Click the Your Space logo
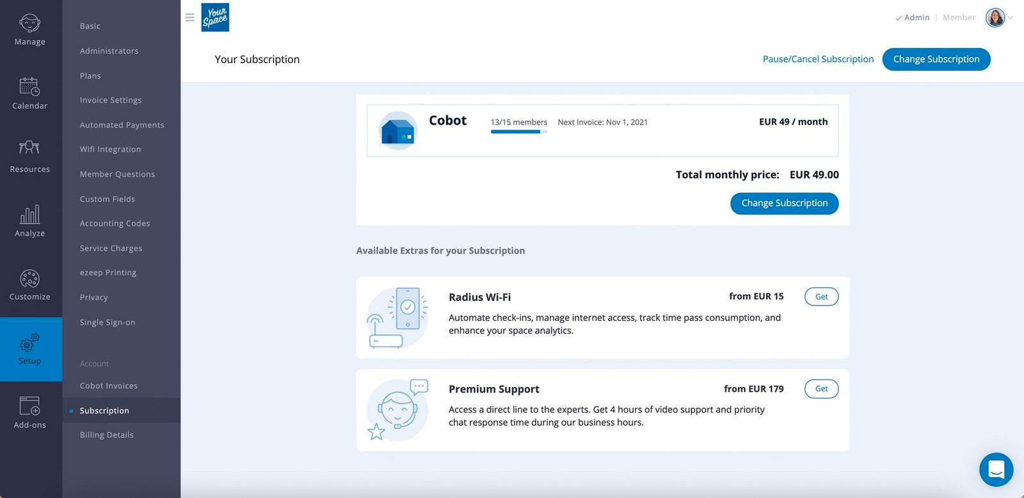The image size is (1024, 498). 215,17
